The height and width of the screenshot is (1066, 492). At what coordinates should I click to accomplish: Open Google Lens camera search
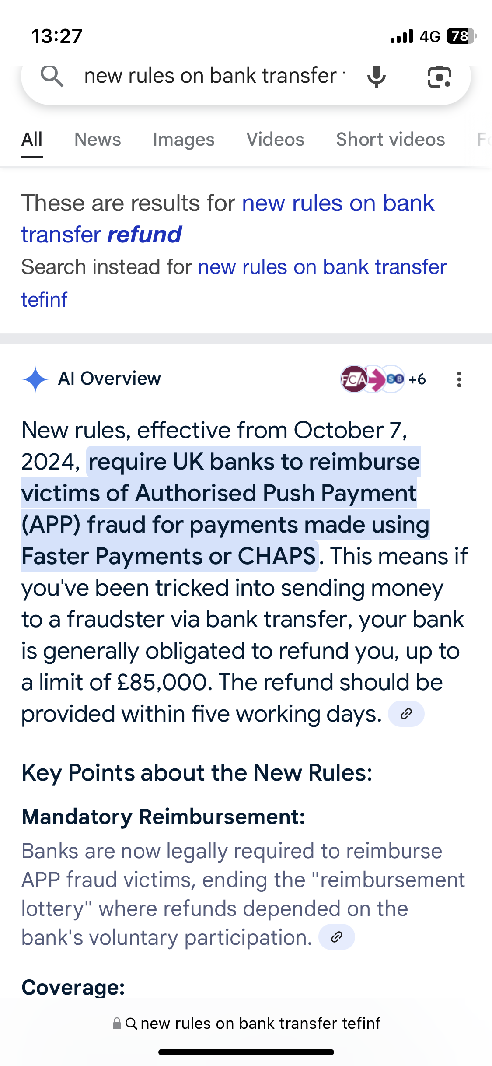point(439,77)
